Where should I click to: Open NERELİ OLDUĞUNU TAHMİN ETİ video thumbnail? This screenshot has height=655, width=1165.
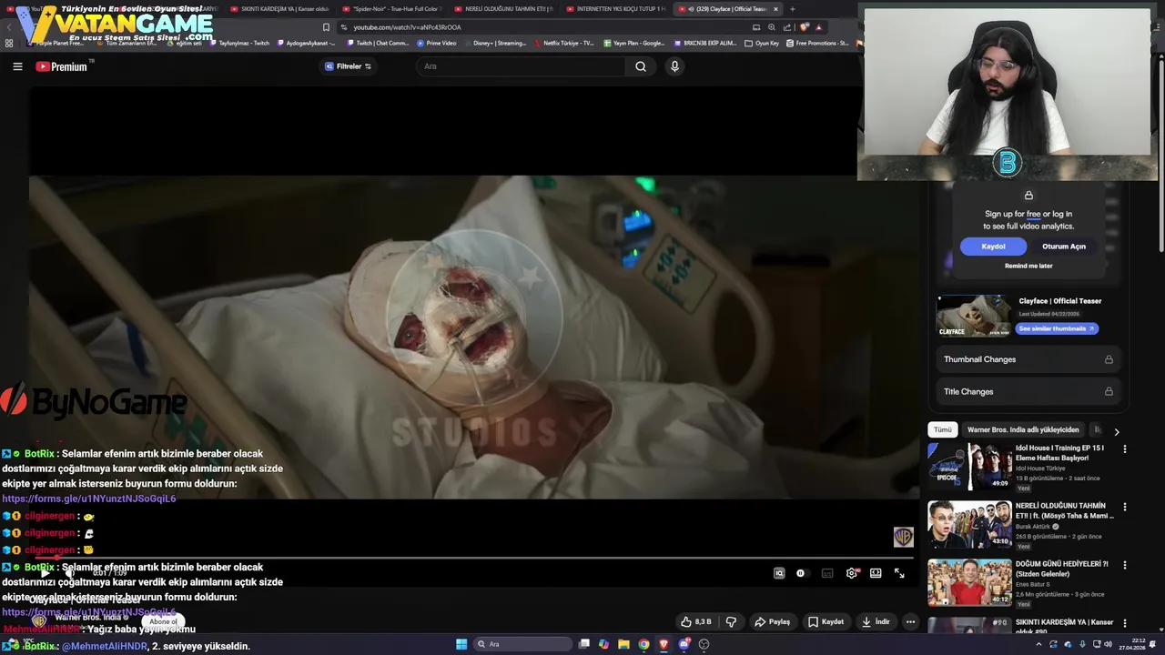[969, 524]
